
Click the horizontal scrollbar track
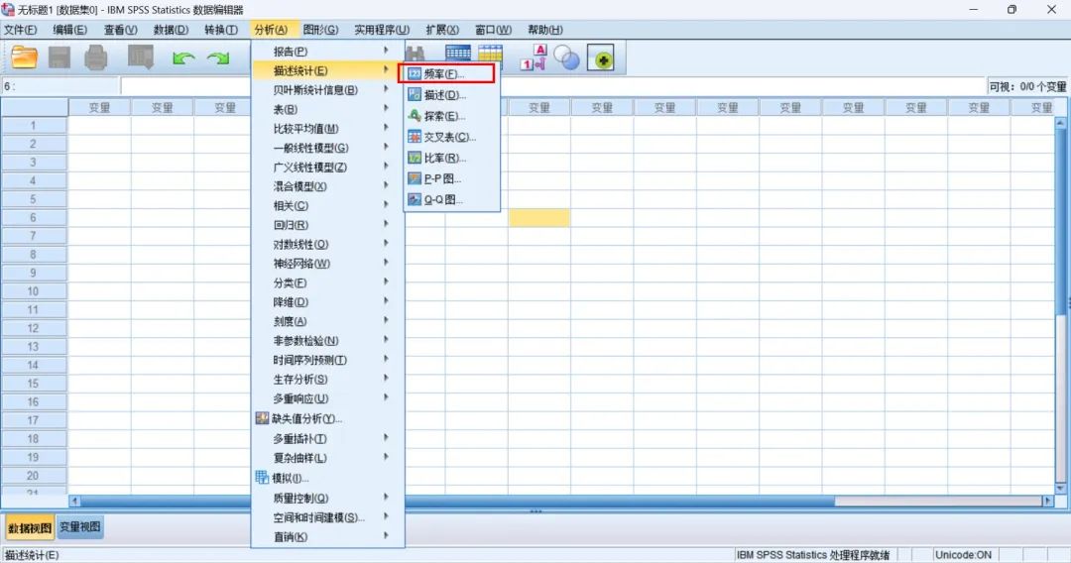[939, 501]
